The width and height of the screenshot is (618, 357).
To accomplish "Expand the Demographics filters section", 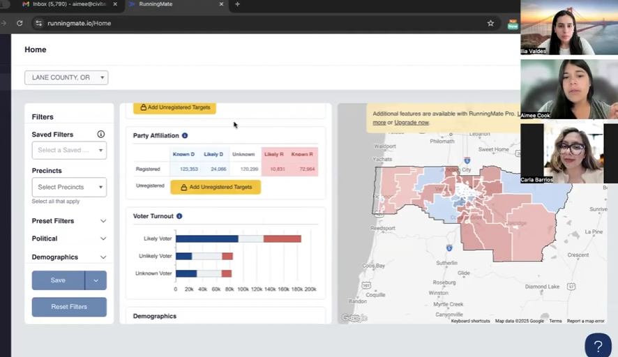I will pos(69,257).
